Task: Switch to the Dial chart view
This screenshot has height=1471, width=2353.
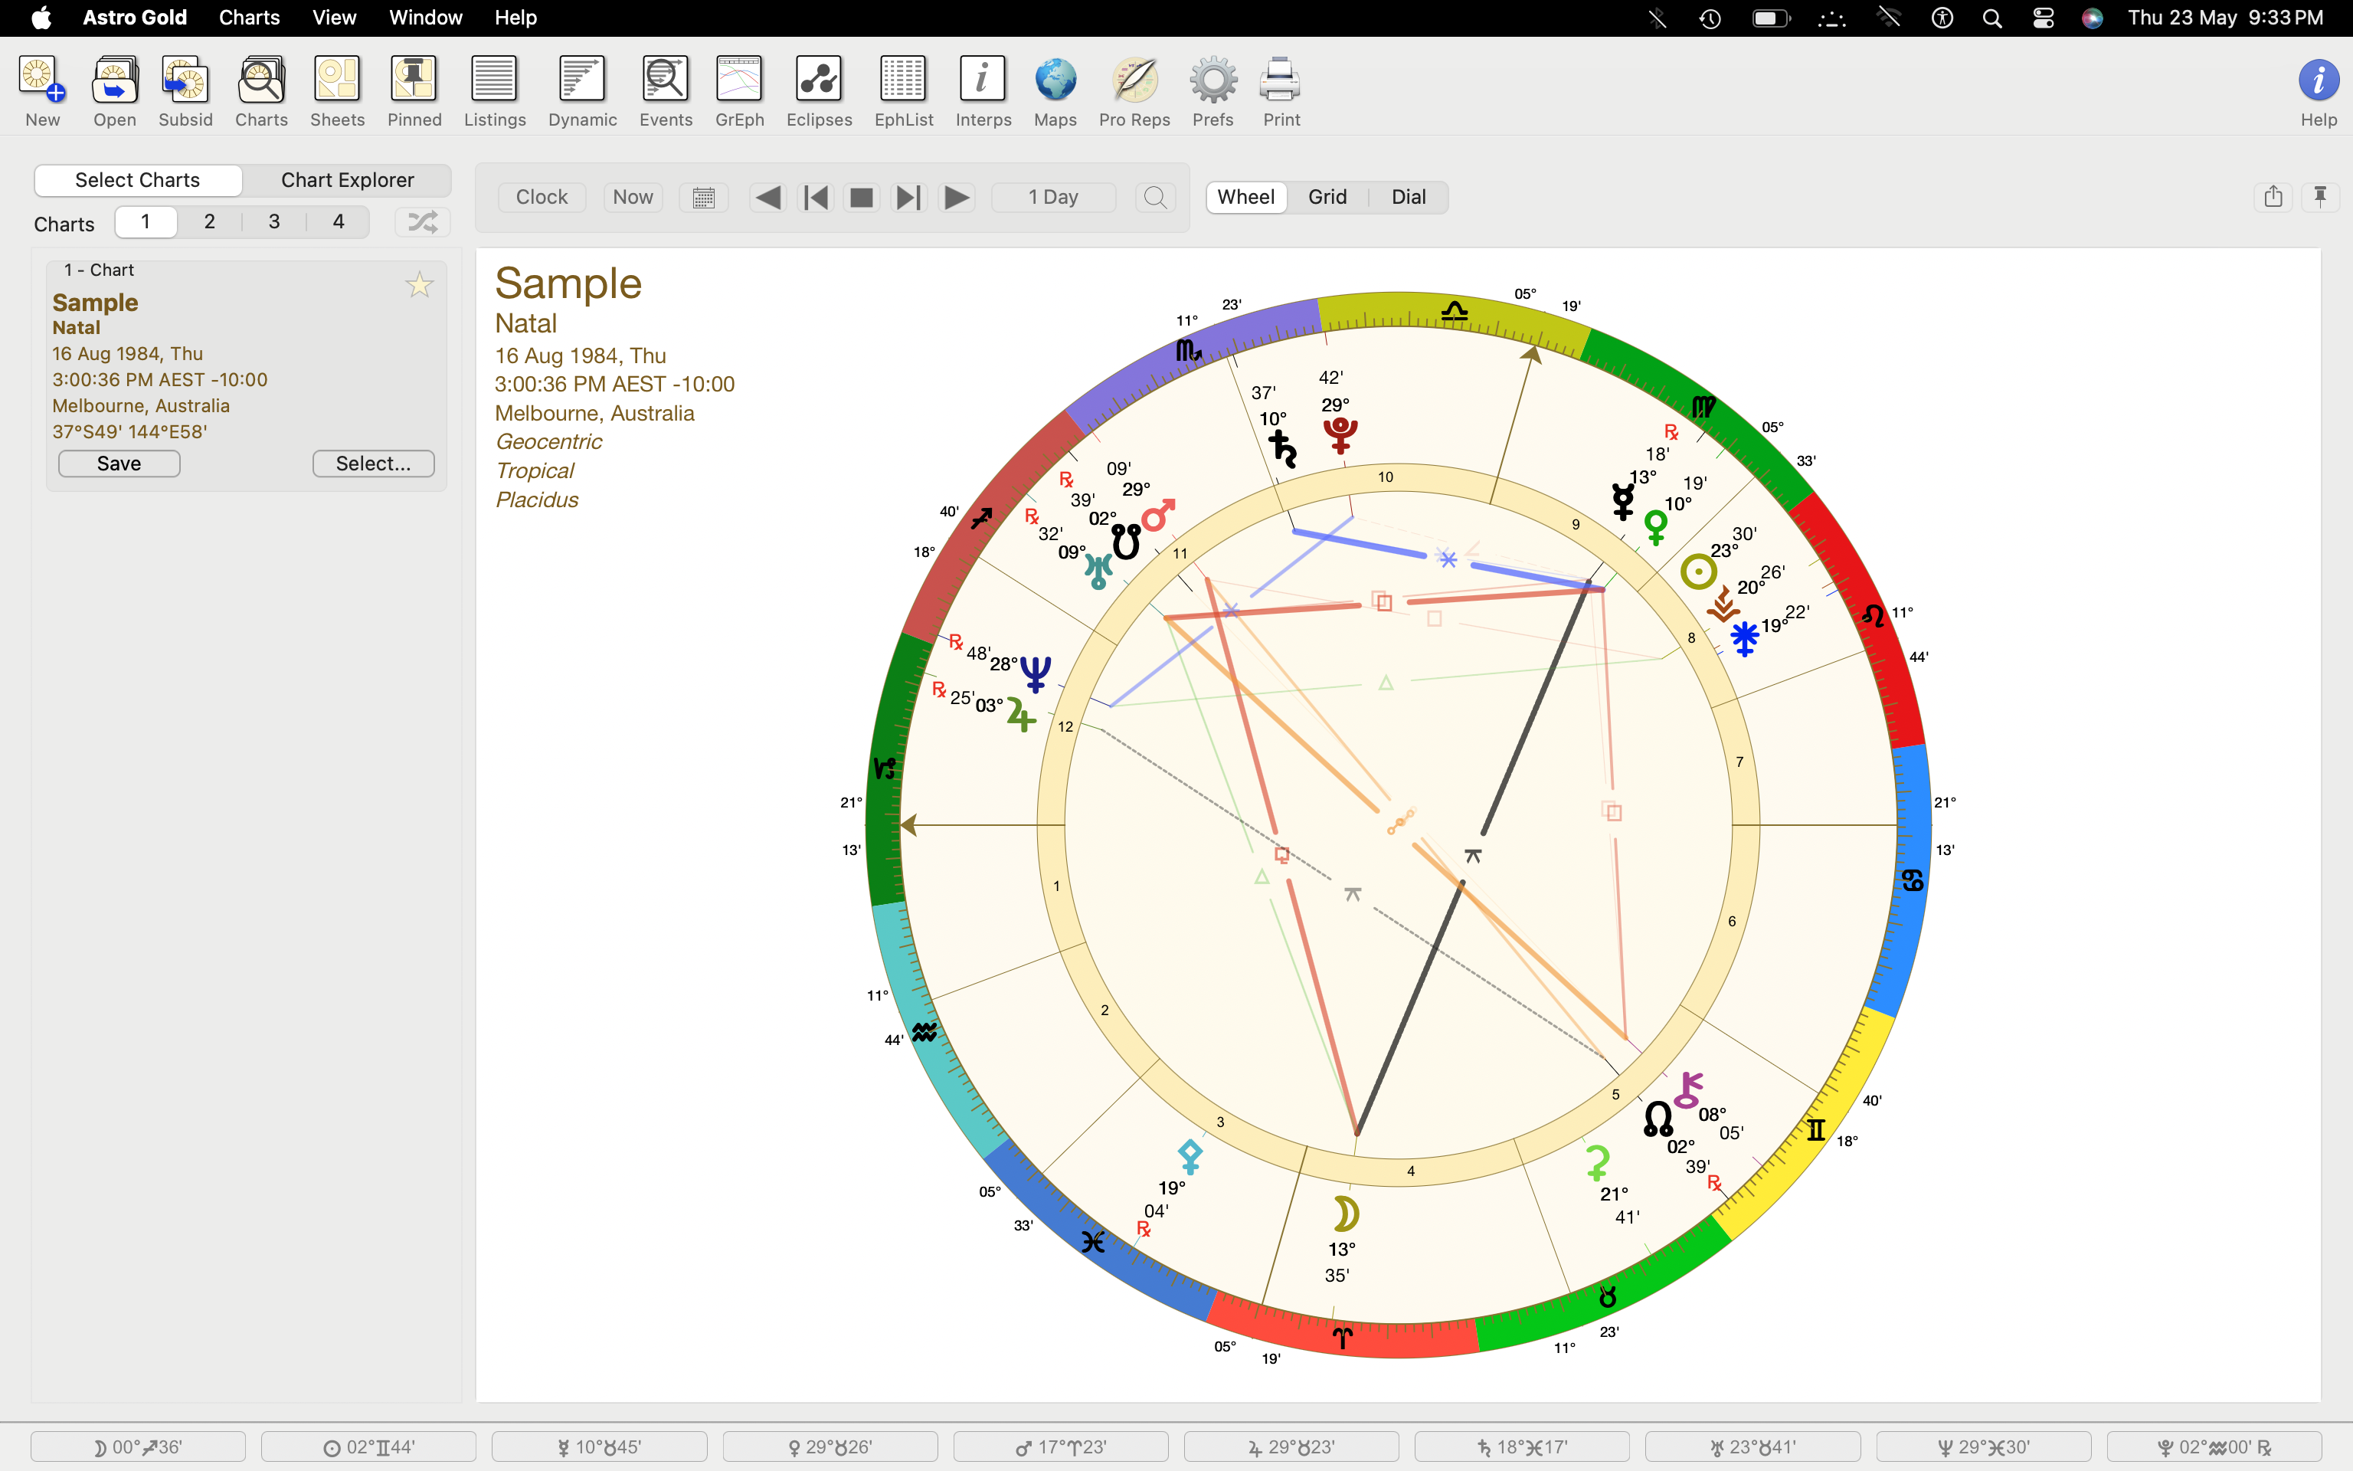Action: coord(1406,195)
